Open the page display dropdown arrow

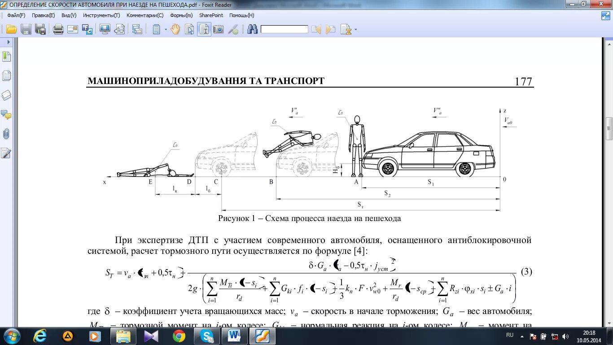(165, 30)
